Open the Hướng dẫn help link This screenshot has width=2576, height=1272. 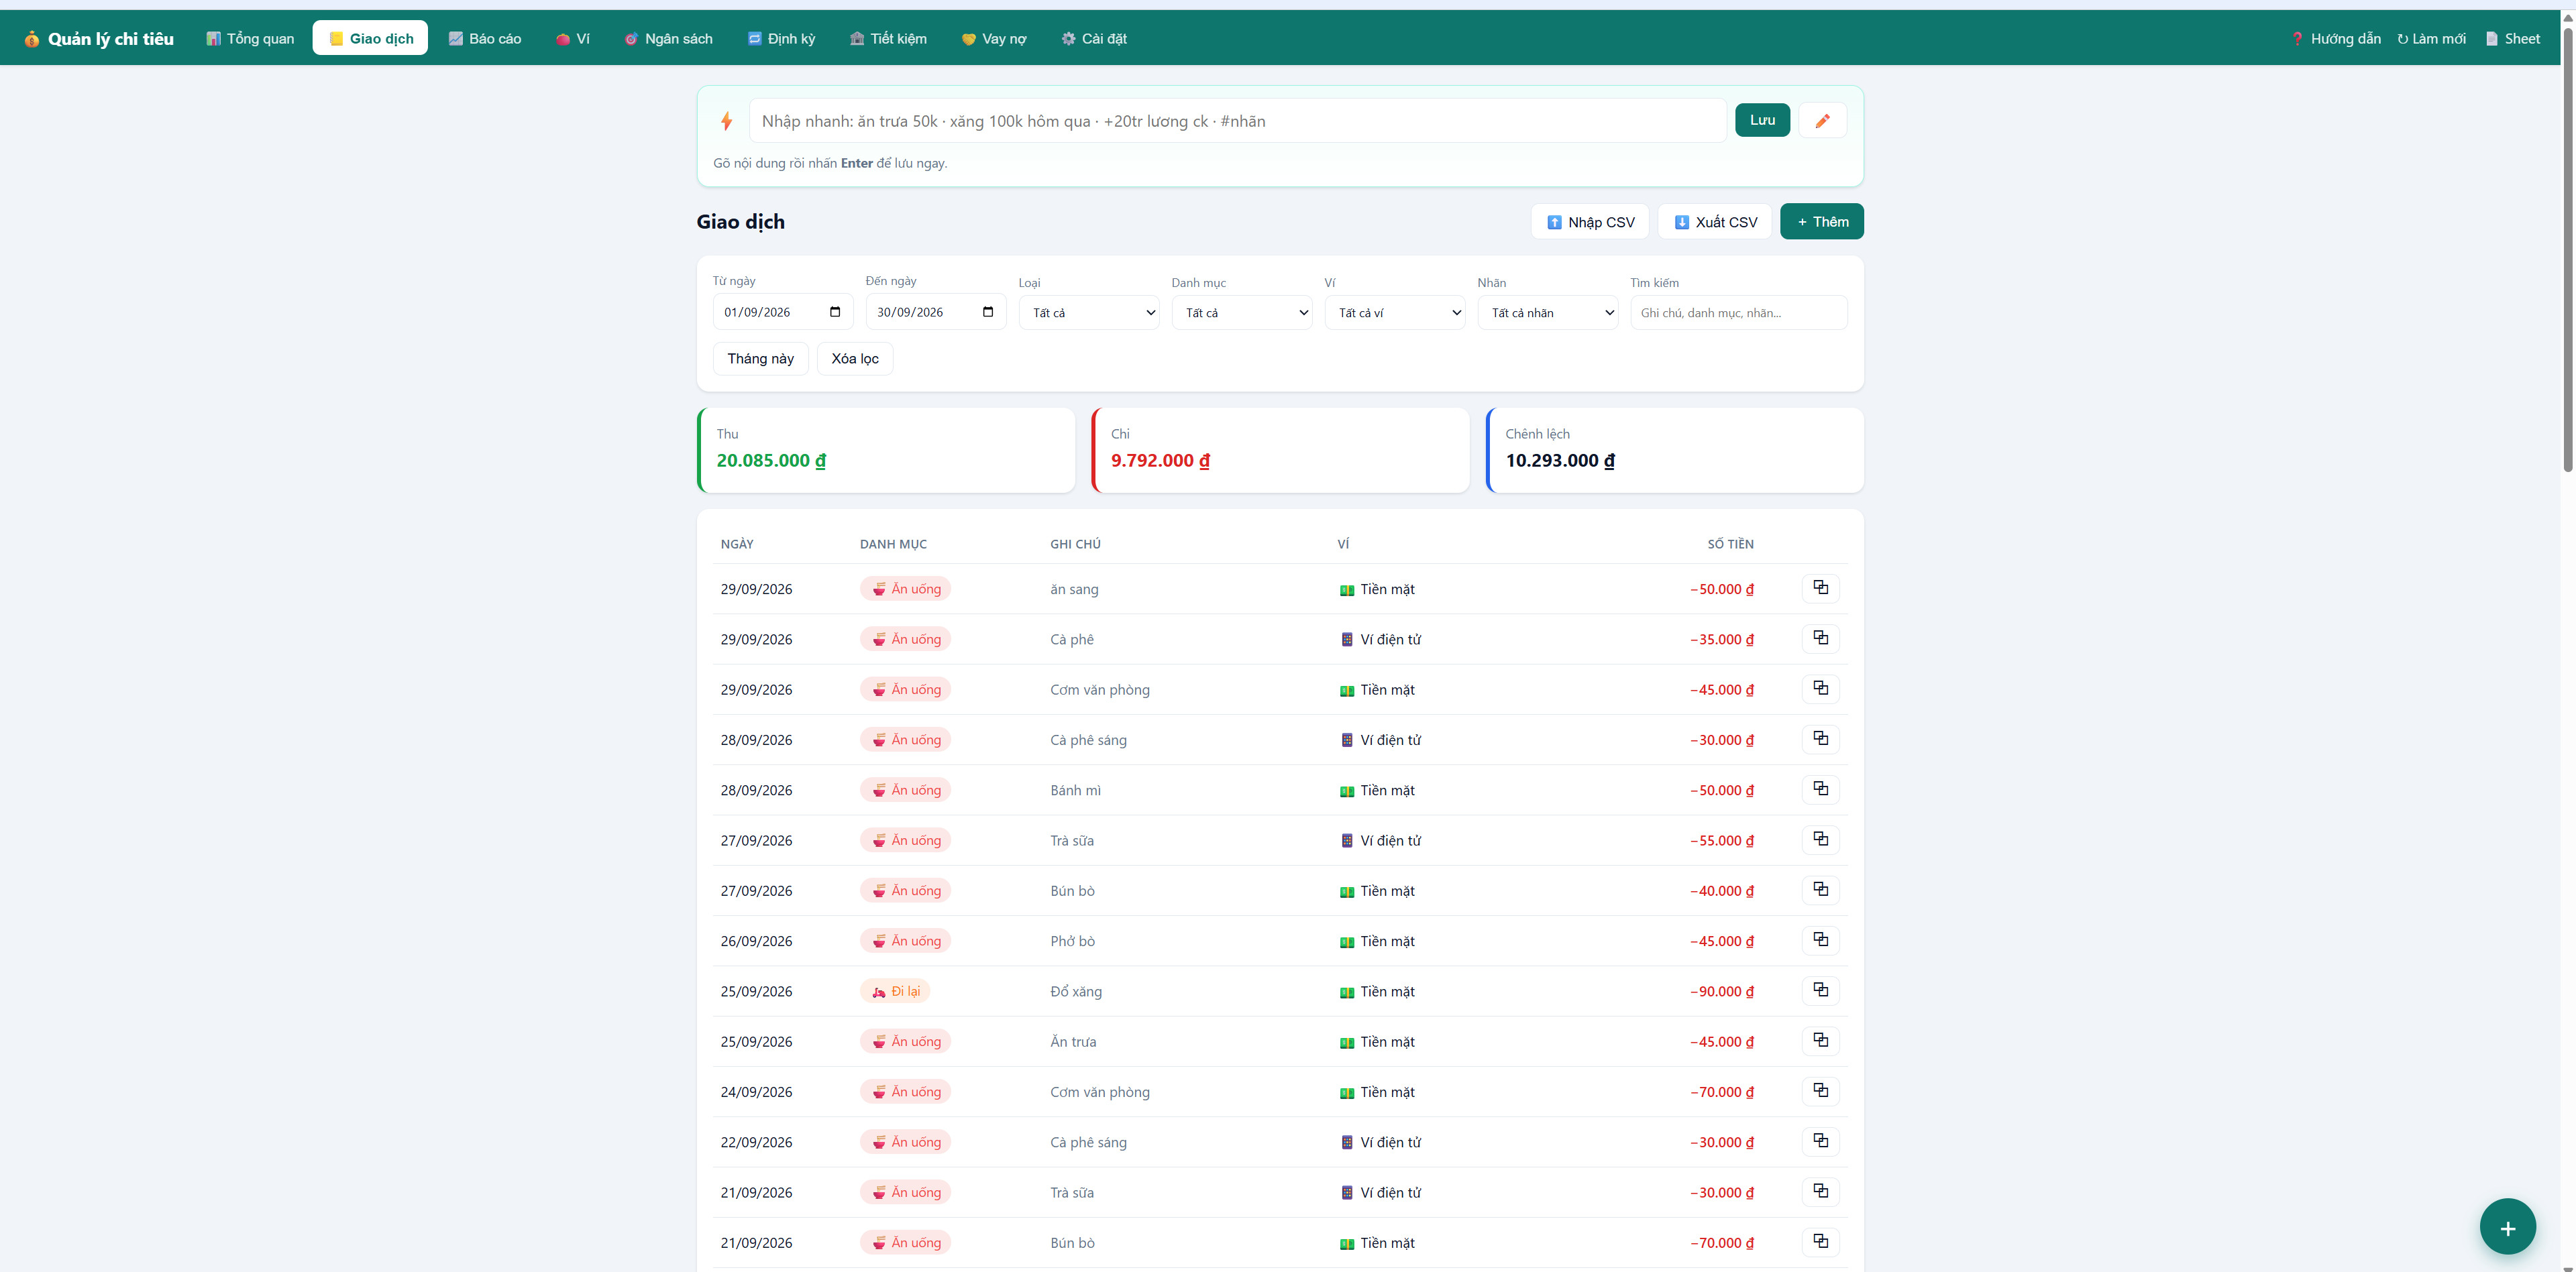click(2335, 39)
